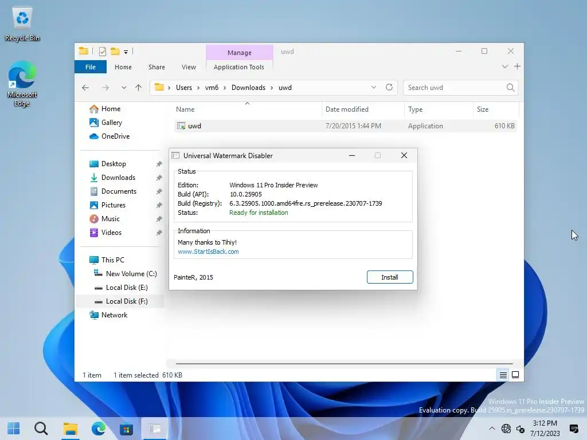Open Local Disk (F:) drive
Image resolution: width=587 pixels, height=440 pixels.
(121, 301)
